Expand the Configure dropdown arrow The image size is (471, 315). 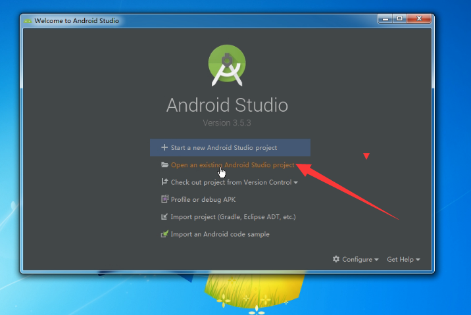pos(376,260)
